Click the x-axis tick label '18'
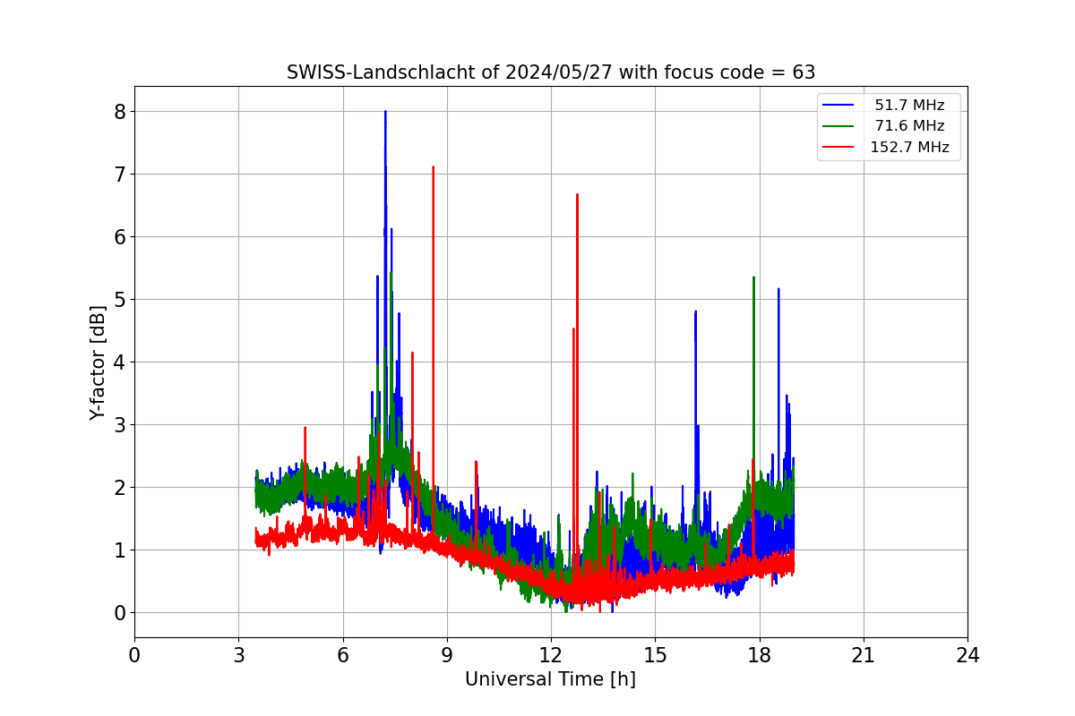The width and height of the screenshot is (1075, 716). [x=759, y=655]
